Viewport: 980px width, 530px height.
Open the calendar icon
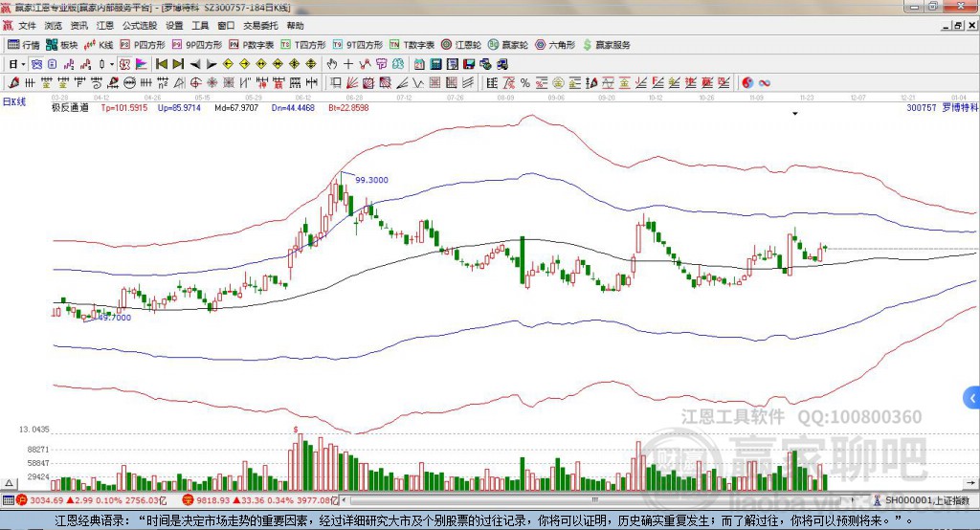[419, 64]
